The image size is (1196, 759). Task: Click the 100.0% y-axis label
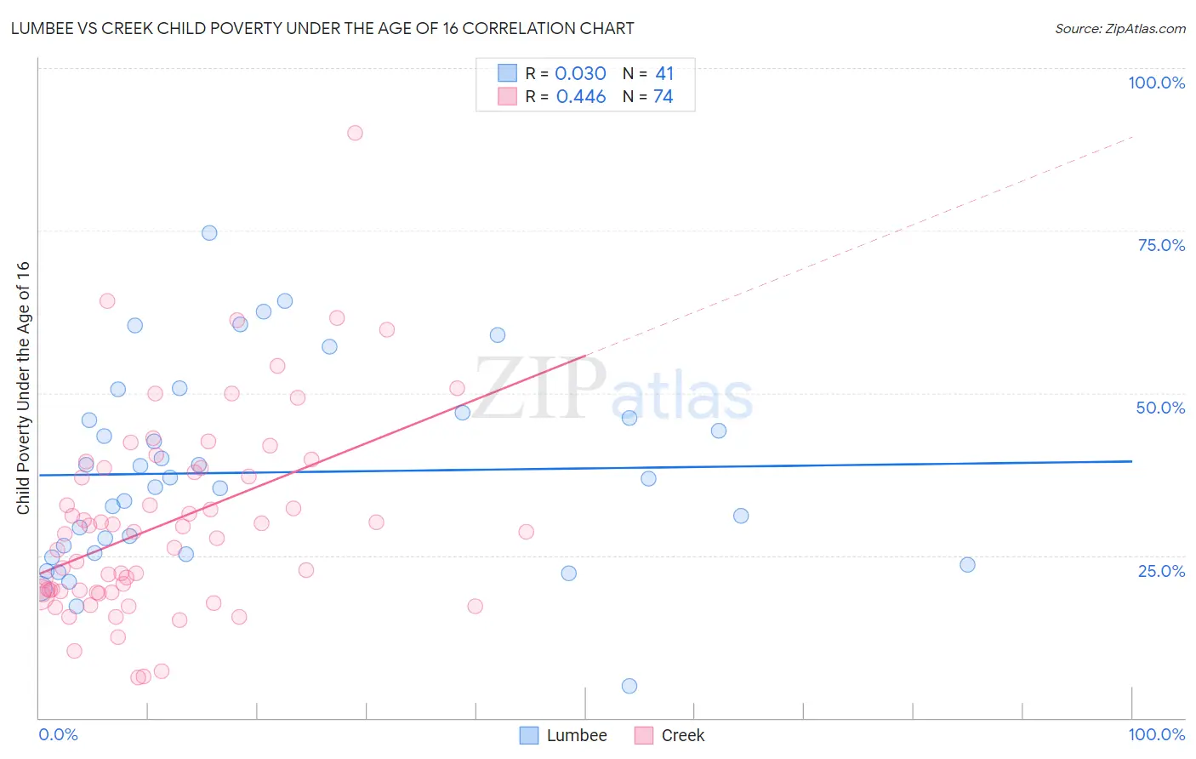click(x=1156, y=83)
